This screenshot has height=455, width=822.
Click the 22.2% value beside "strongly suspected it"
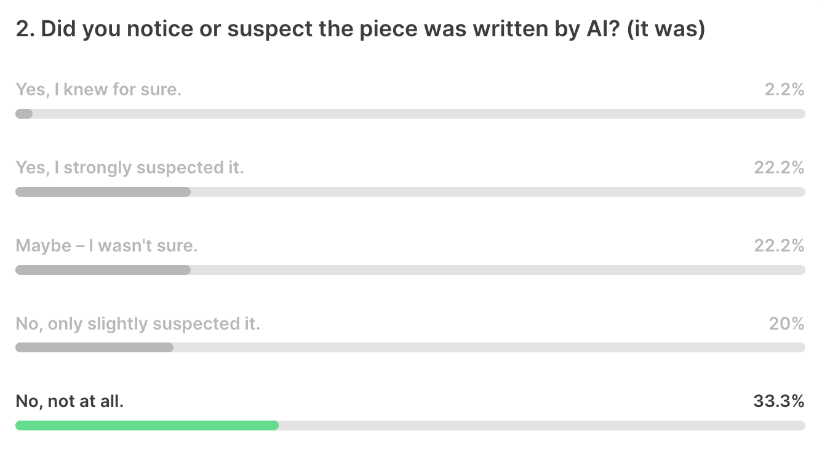click(780, 168)
